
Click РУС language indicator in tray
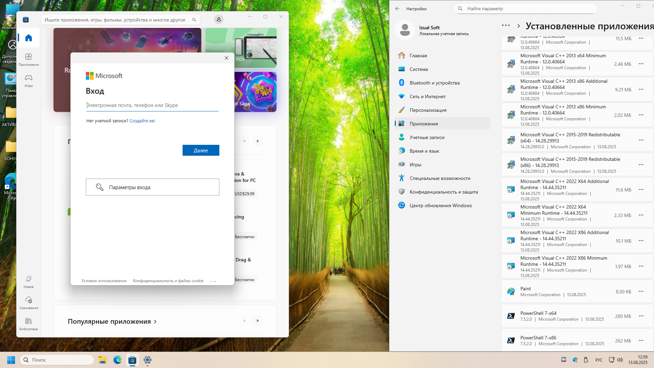tap(599, 360)
